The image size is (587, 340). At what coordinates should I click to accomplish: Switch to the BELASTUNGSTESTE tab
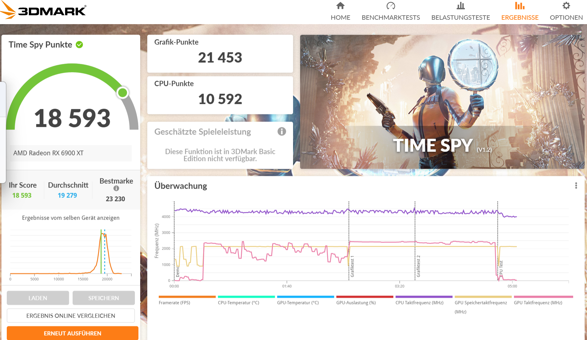click(x=460, y=17)
